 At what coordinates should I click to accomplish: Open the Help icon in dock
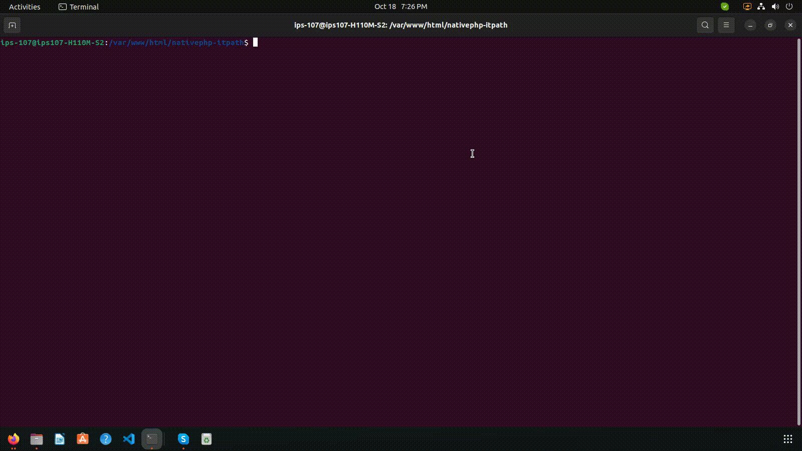coord(106,439)
